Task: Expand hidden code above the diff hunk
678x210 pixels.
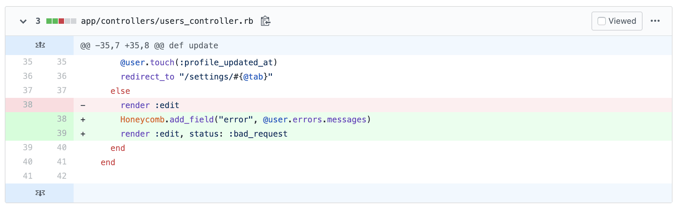Action: pyautogui.click(x=40, y=45)
